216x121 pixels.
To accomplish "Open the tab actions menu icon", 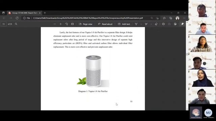I will click(x=4, y=13).
